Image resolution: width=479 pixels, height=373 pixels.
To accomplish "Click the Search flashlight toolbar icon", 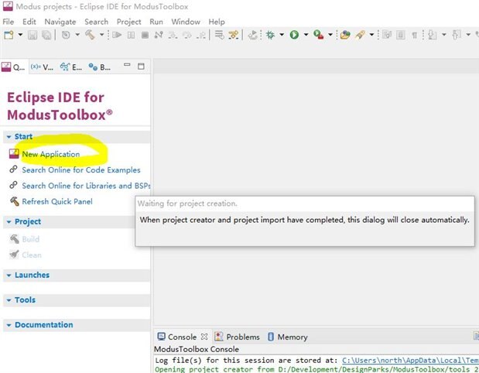I will [x=361, y=35].
